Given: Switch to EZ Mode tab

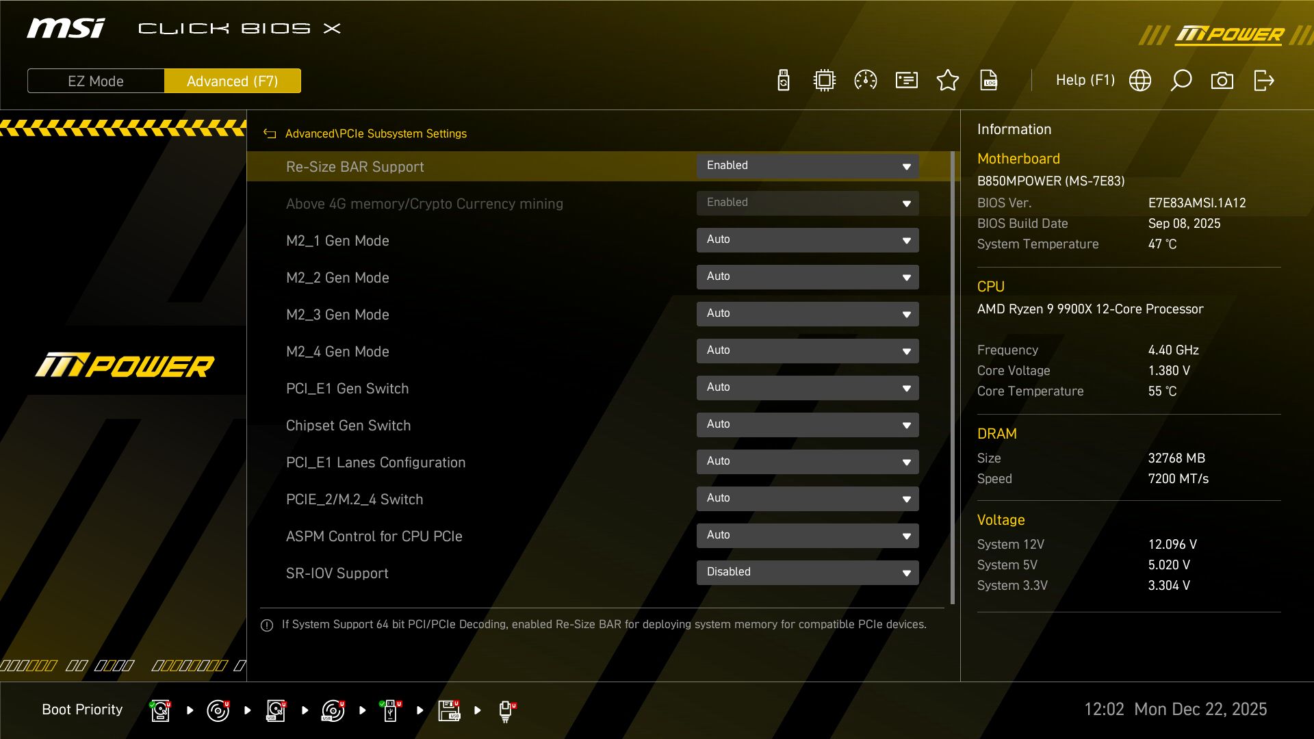Looking at the screenshot, I should click(x=96, y=81).
